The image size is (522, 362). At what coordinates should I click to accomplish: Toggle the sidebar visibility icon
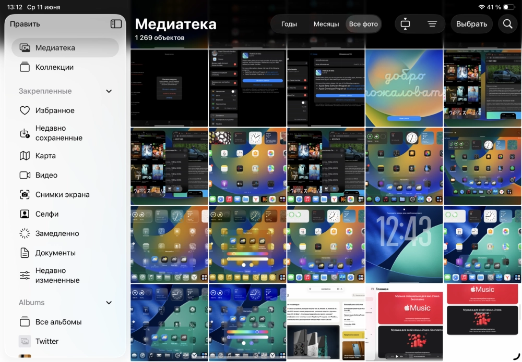[x=116, y=24]
